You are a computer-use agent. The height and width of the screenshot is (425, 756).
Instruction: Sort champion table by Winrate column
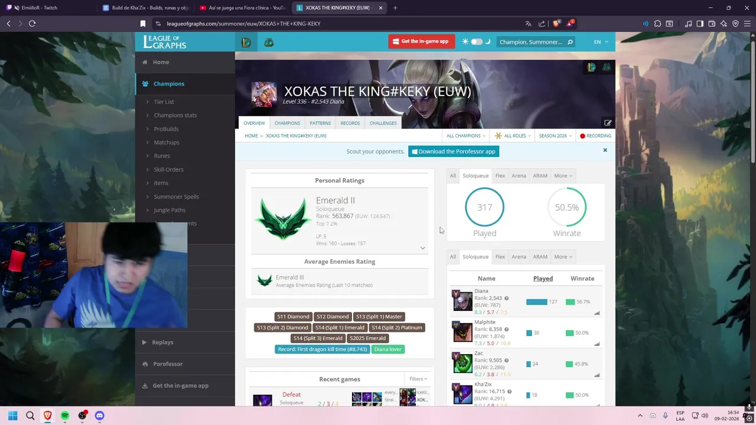point(582,279)
